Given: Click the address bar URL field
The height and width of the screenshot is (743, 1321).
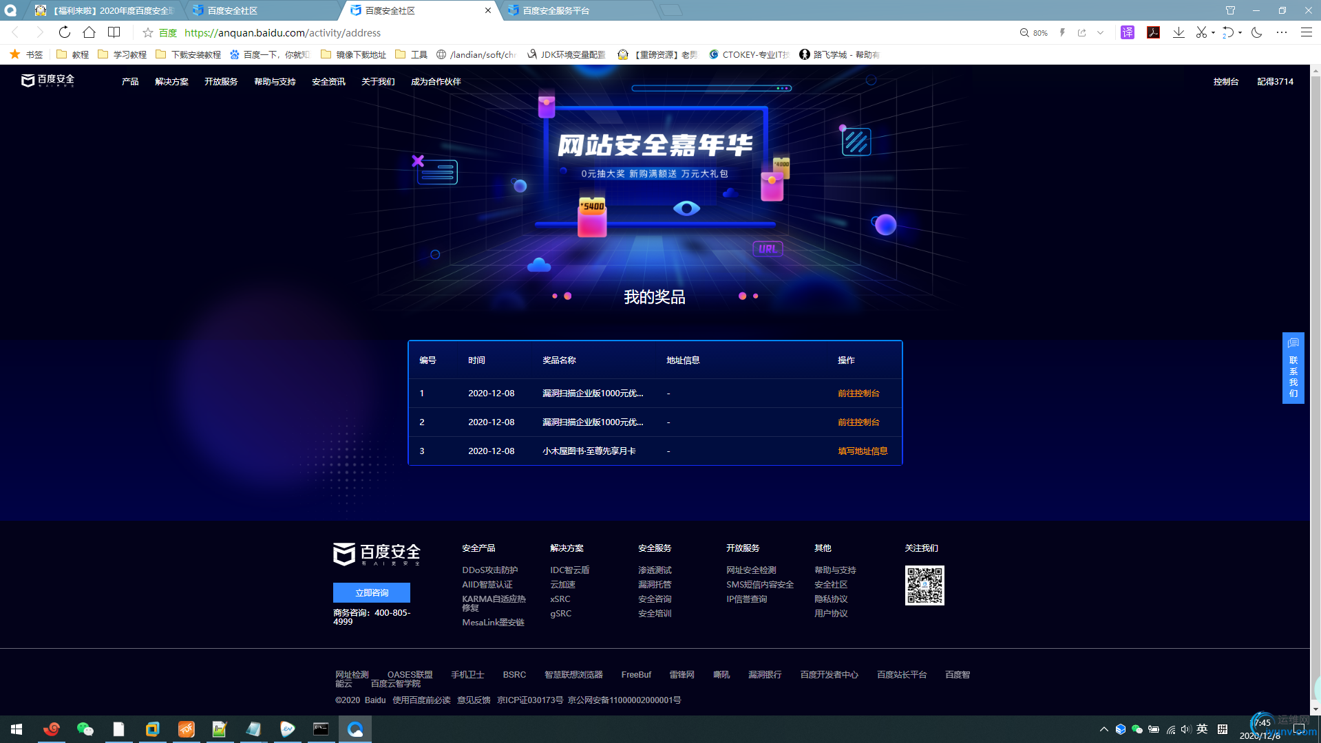Looking at the screenshot, I should coord(592,32).
